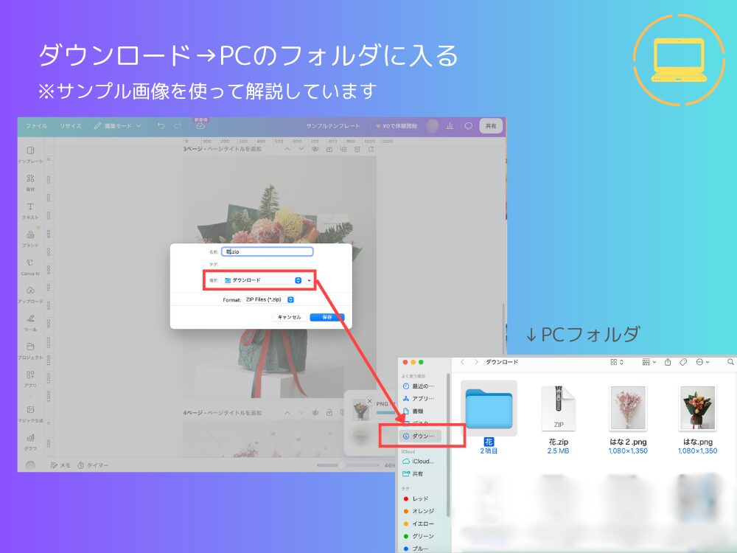737x553 pixels.
Task: Select アプリケーション in Finder sidebar
Action: click(419, 398)
